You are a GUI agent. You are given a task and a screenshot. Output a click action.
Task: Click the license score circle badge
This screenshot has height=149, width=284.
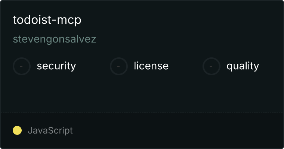pyautogui.click(x=118, y=66)
